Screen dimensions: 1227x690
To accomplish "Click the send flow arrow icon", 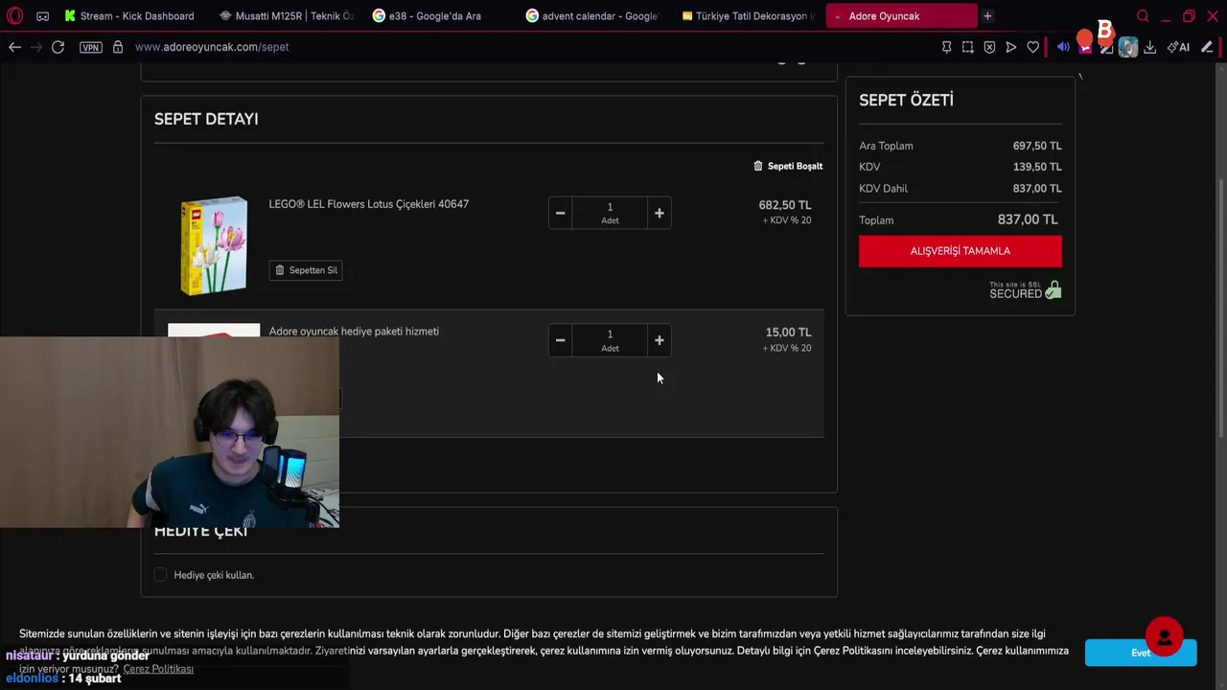I will point(1010,47).
